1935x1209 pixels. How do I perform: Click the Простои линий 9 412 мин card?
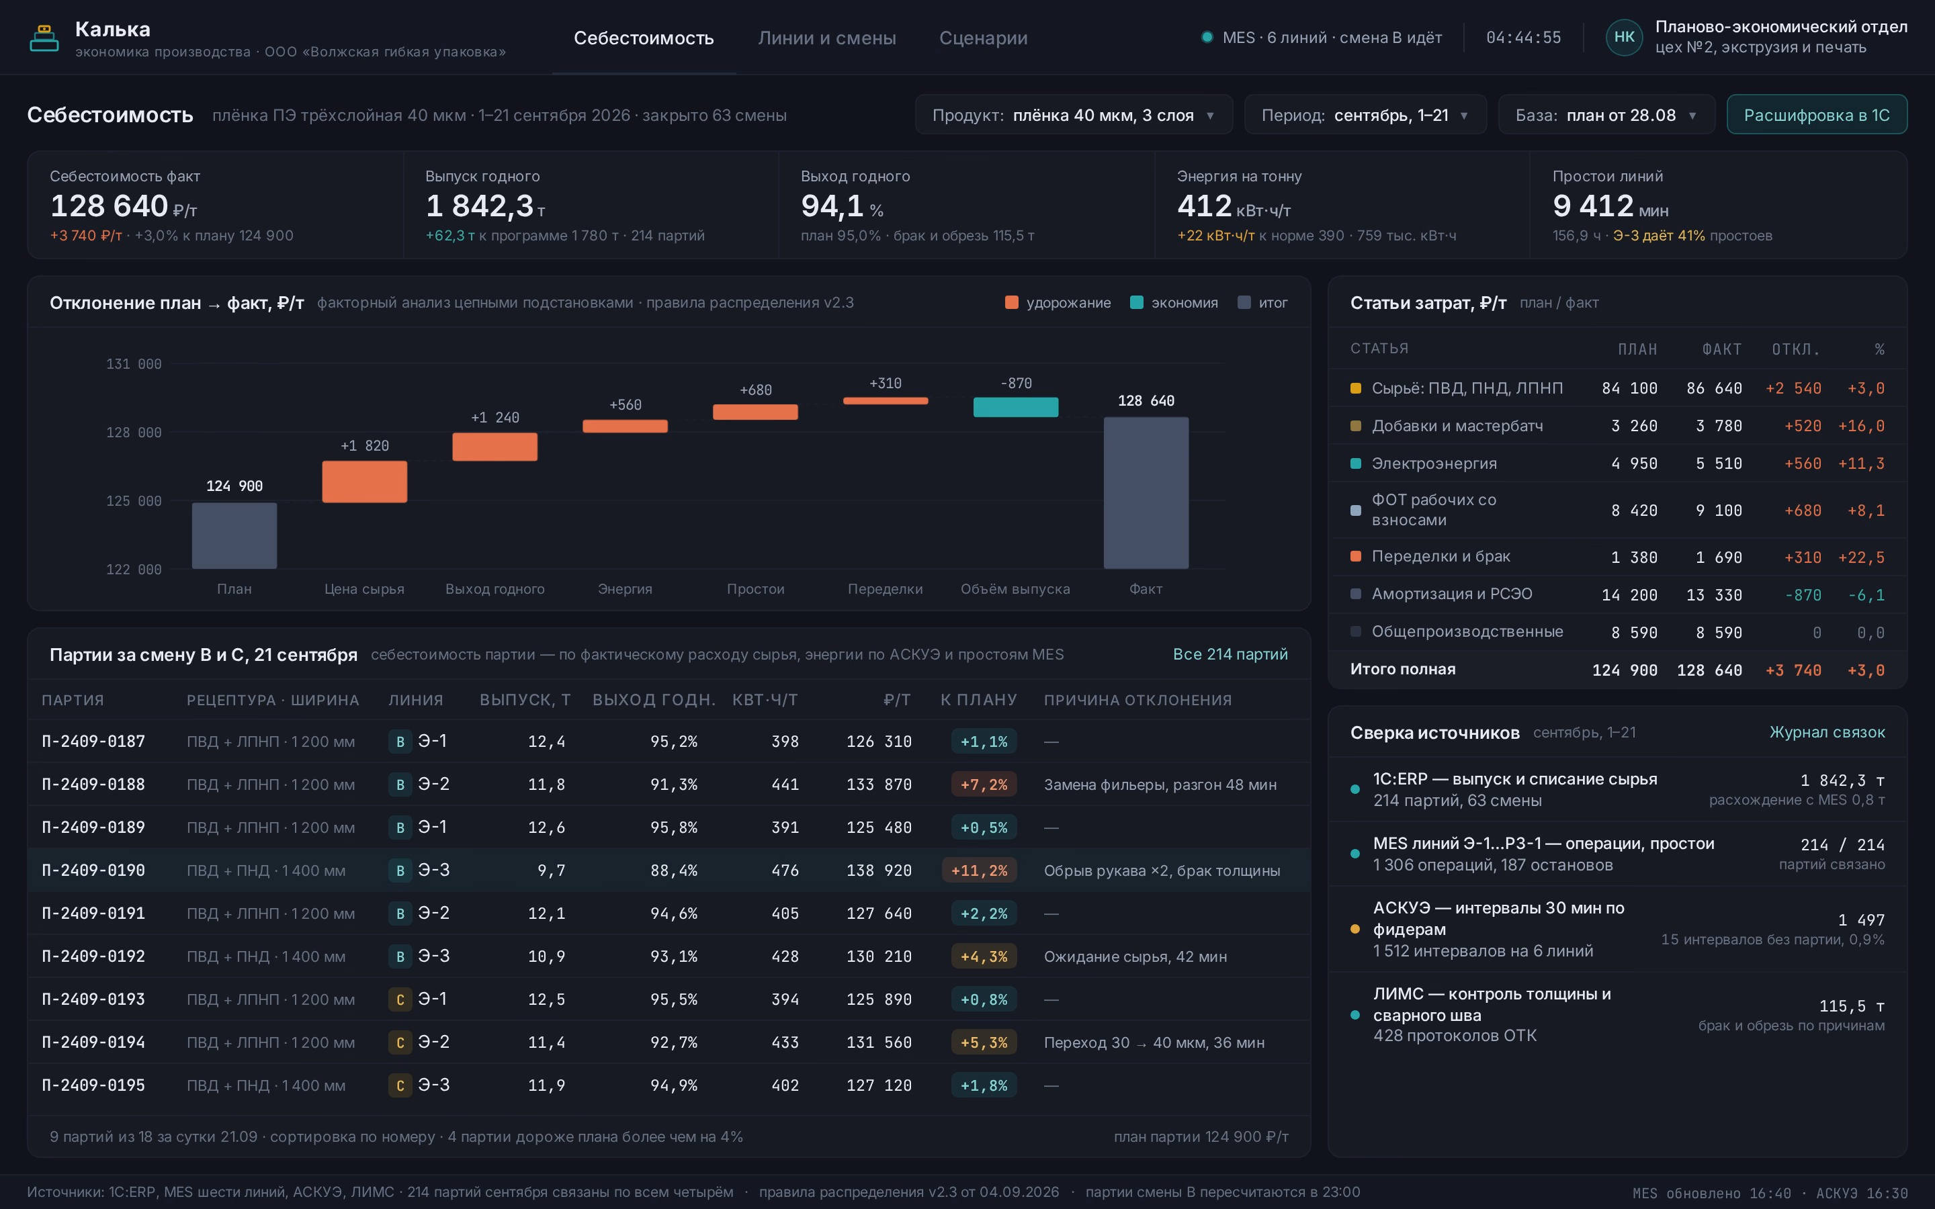(x=1717, y=205)
